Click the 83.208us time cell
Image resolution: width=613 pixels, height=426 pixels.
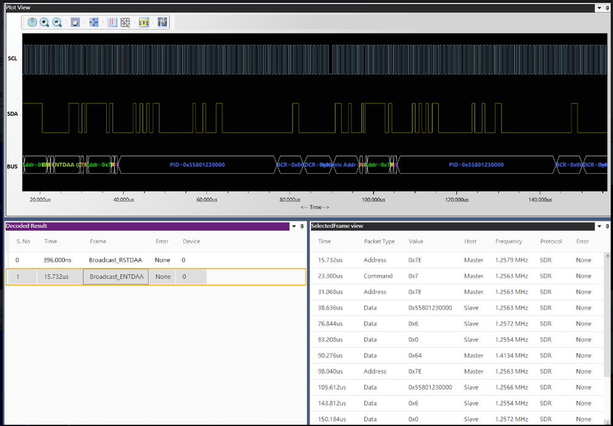click(x=330, y=339)
